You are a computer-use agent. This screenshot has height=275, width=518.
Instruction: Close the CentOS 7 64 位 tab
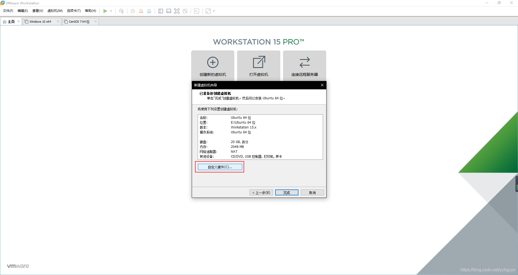point(96,21)
